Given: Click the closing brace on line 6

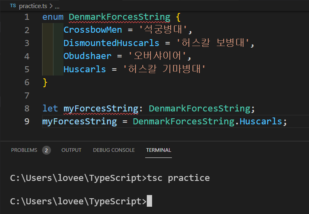Looking at the screenshot, I should [x=45, y=83].
